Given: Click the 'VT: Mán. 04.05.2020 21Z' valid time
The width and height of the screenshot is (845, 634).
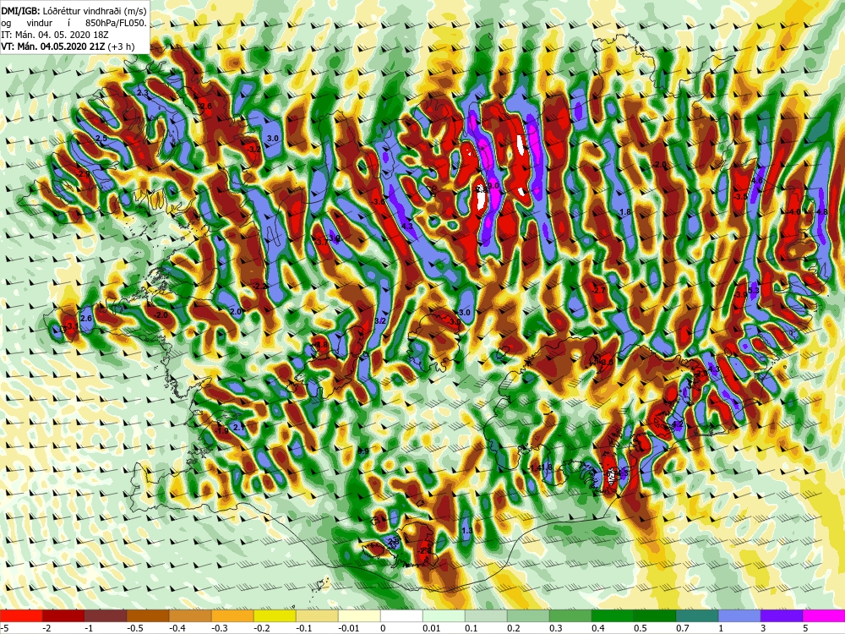Looking at the screenshot, I should [52, 46].
